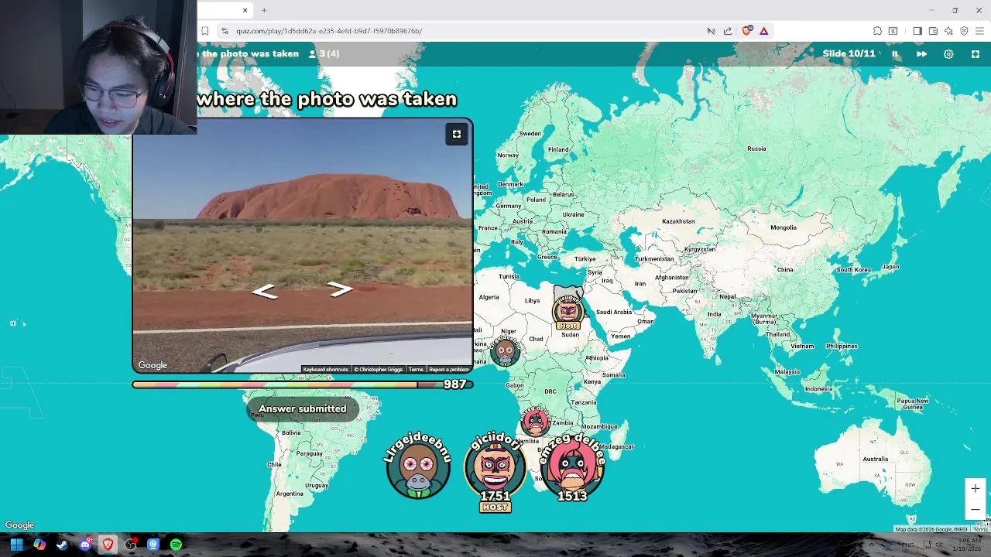Click the player map marker near Zambia
The width and height of the screenshot is (991, 557).
(x=534, y=422)
